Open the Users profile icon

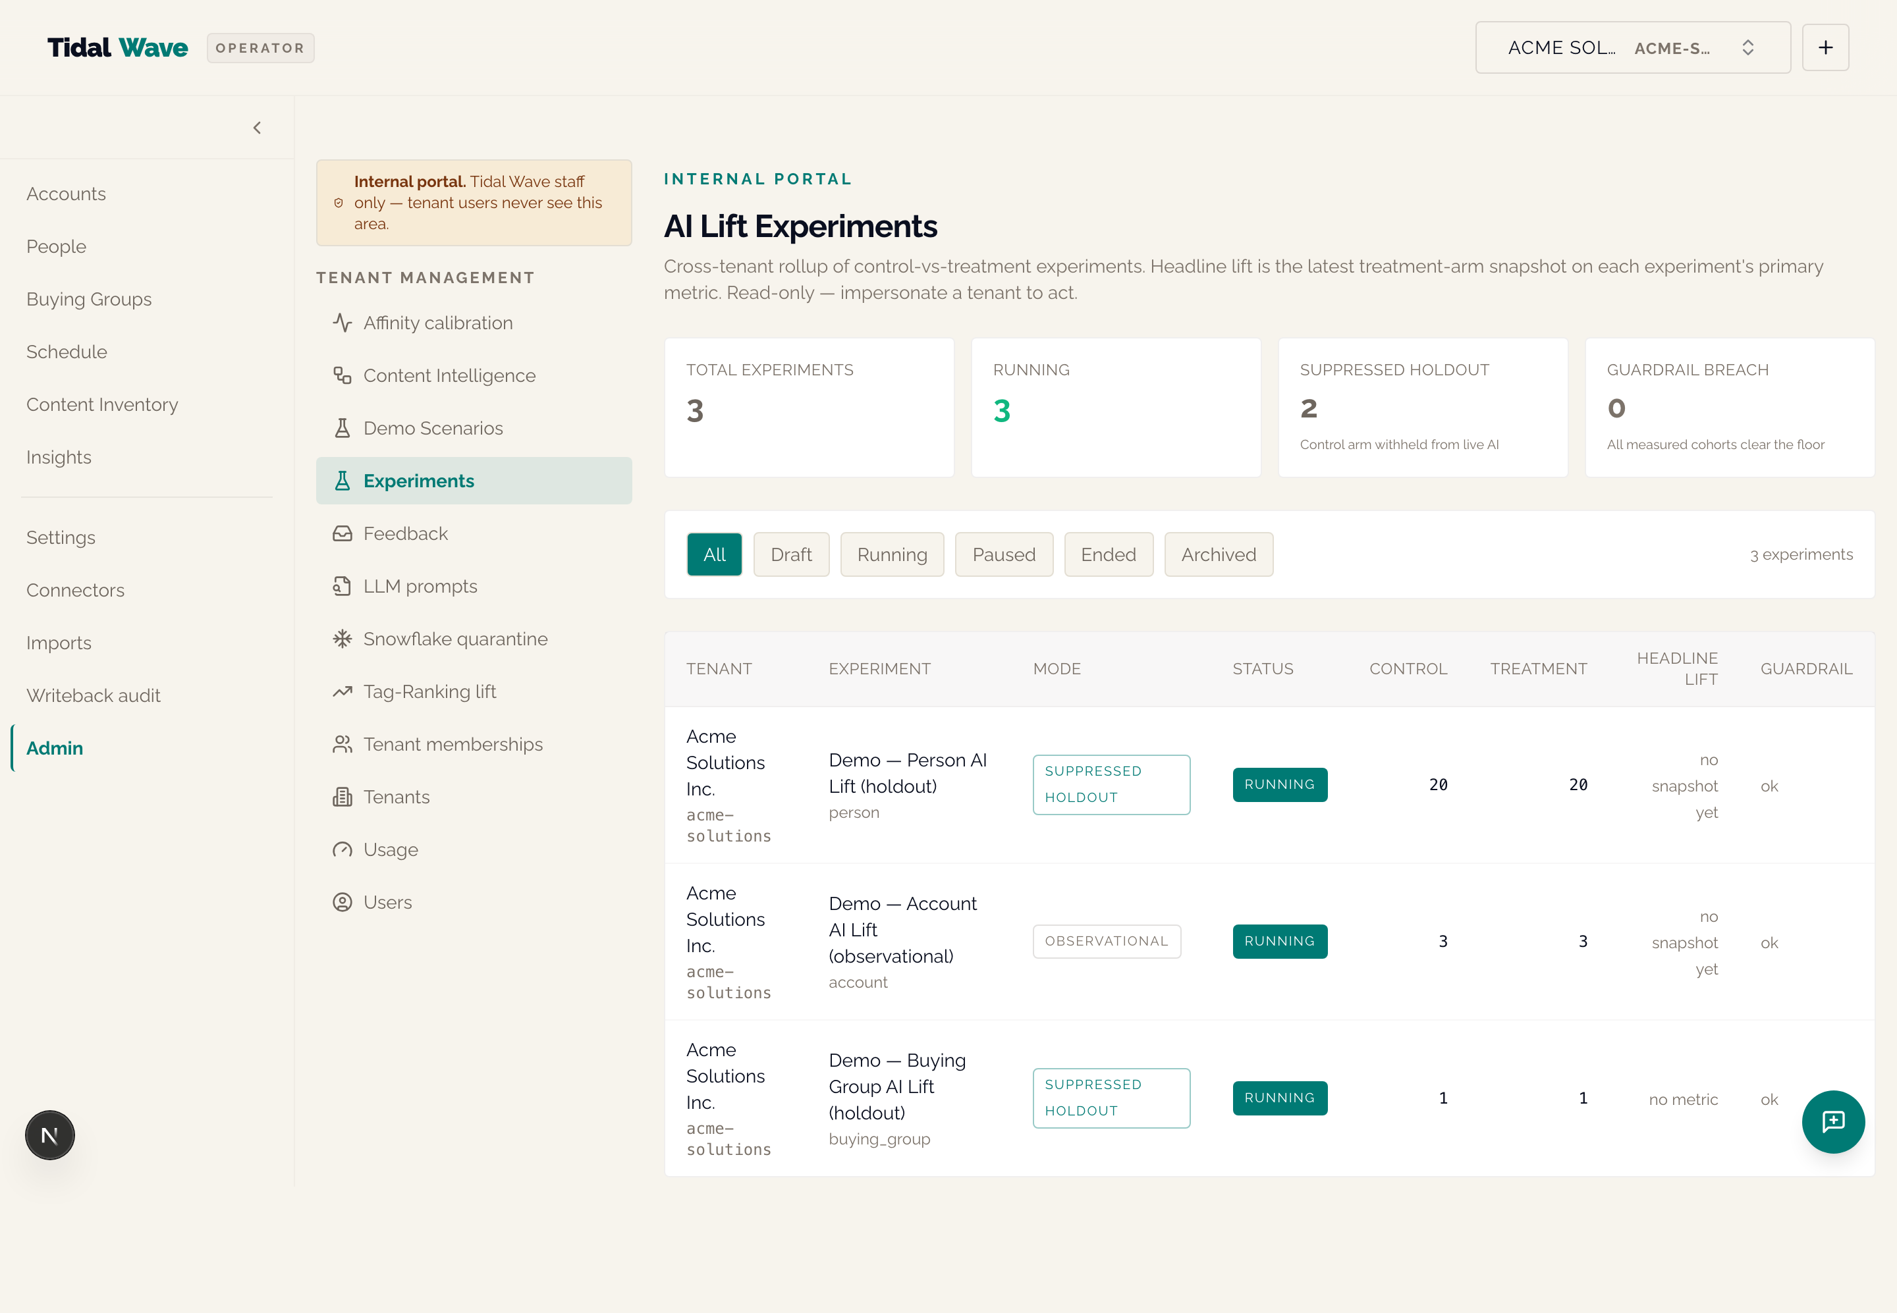click(x=343, y=901)
